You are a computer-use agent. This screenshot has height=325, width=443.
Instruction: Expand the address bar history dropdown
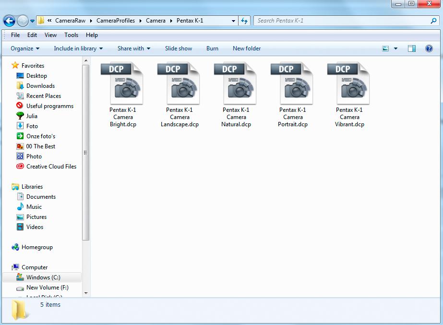233,21
